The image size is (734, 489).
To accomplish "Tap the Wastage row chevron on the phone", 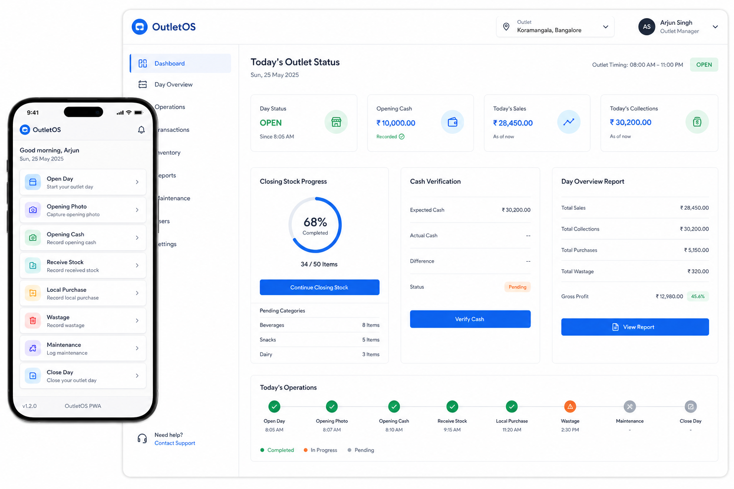I will 137,321.
